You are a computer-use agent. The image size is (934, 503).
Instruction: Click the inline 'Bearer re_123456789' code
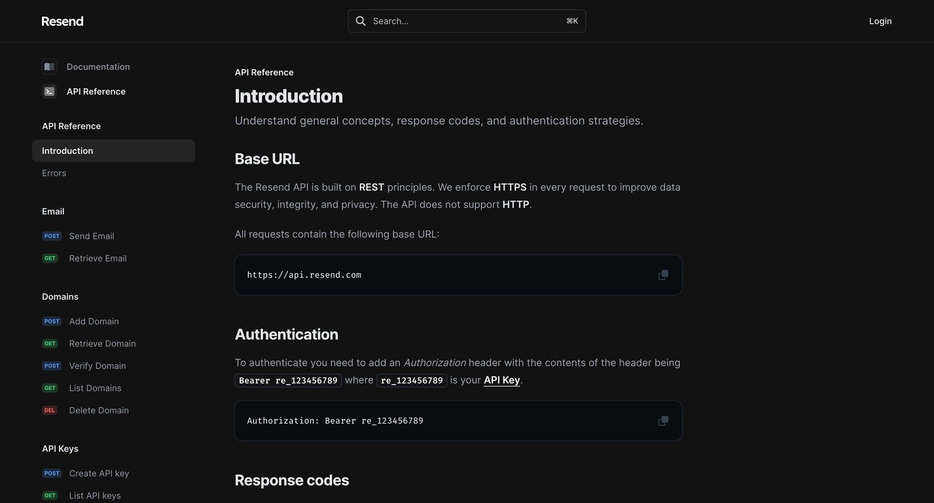point(288,380)
